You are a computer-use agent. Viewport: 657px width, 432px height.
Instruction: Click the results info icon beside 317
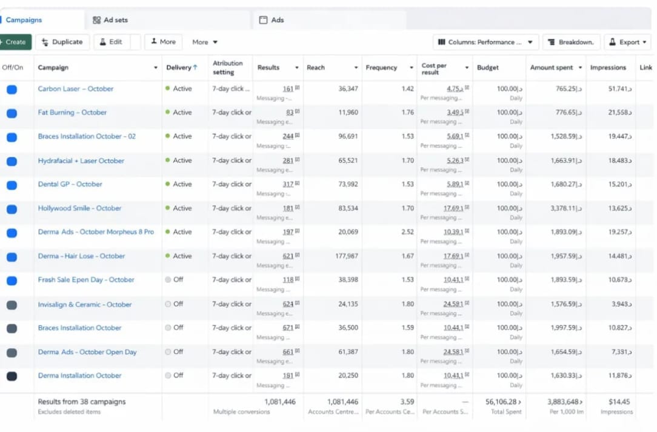tap(298, 184)
